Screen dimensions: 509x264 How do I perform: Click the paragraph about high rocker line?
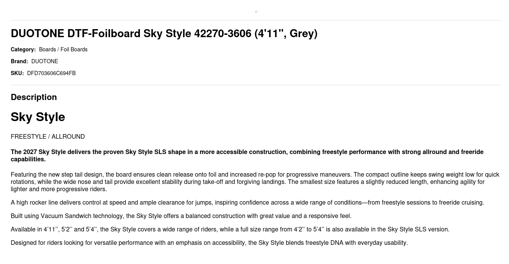[247, 203]
